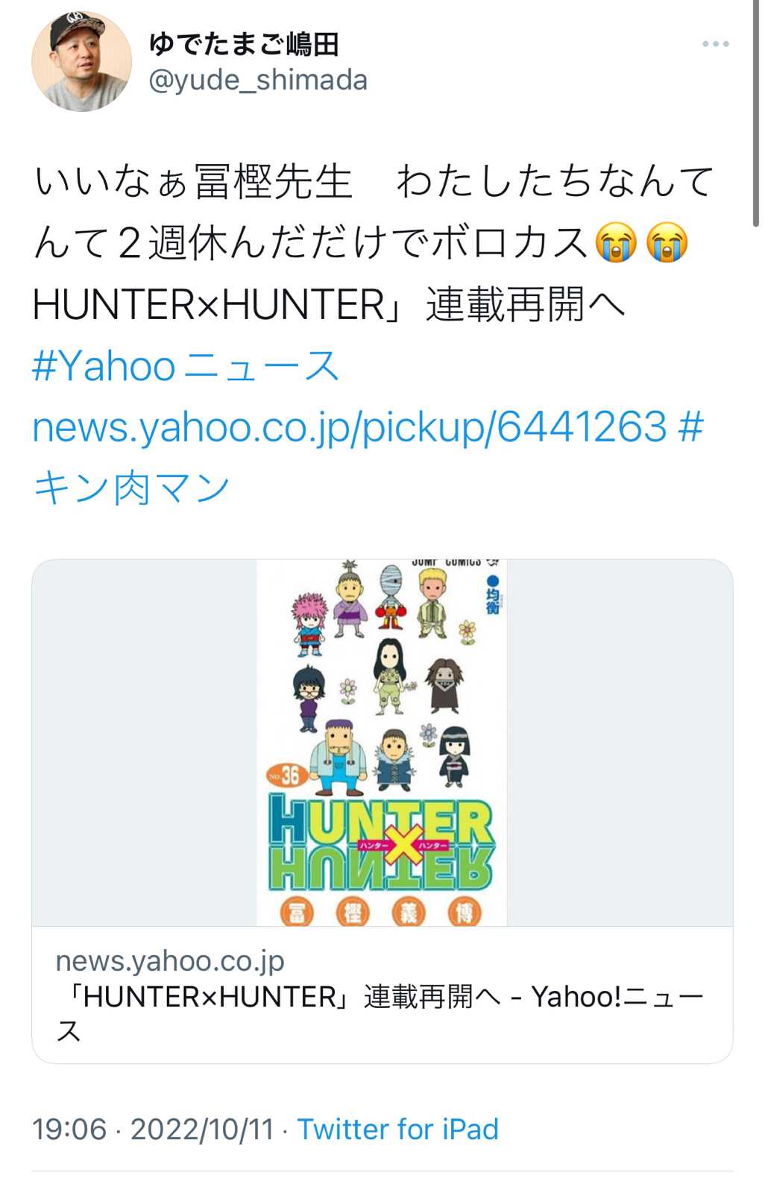Open the three-dot more options menu
Viewport: 765px width, 1193px height.
click(715, 44)
